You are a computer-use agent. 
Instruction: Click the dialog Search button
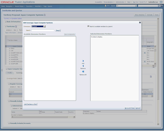(x=58, y=30)
